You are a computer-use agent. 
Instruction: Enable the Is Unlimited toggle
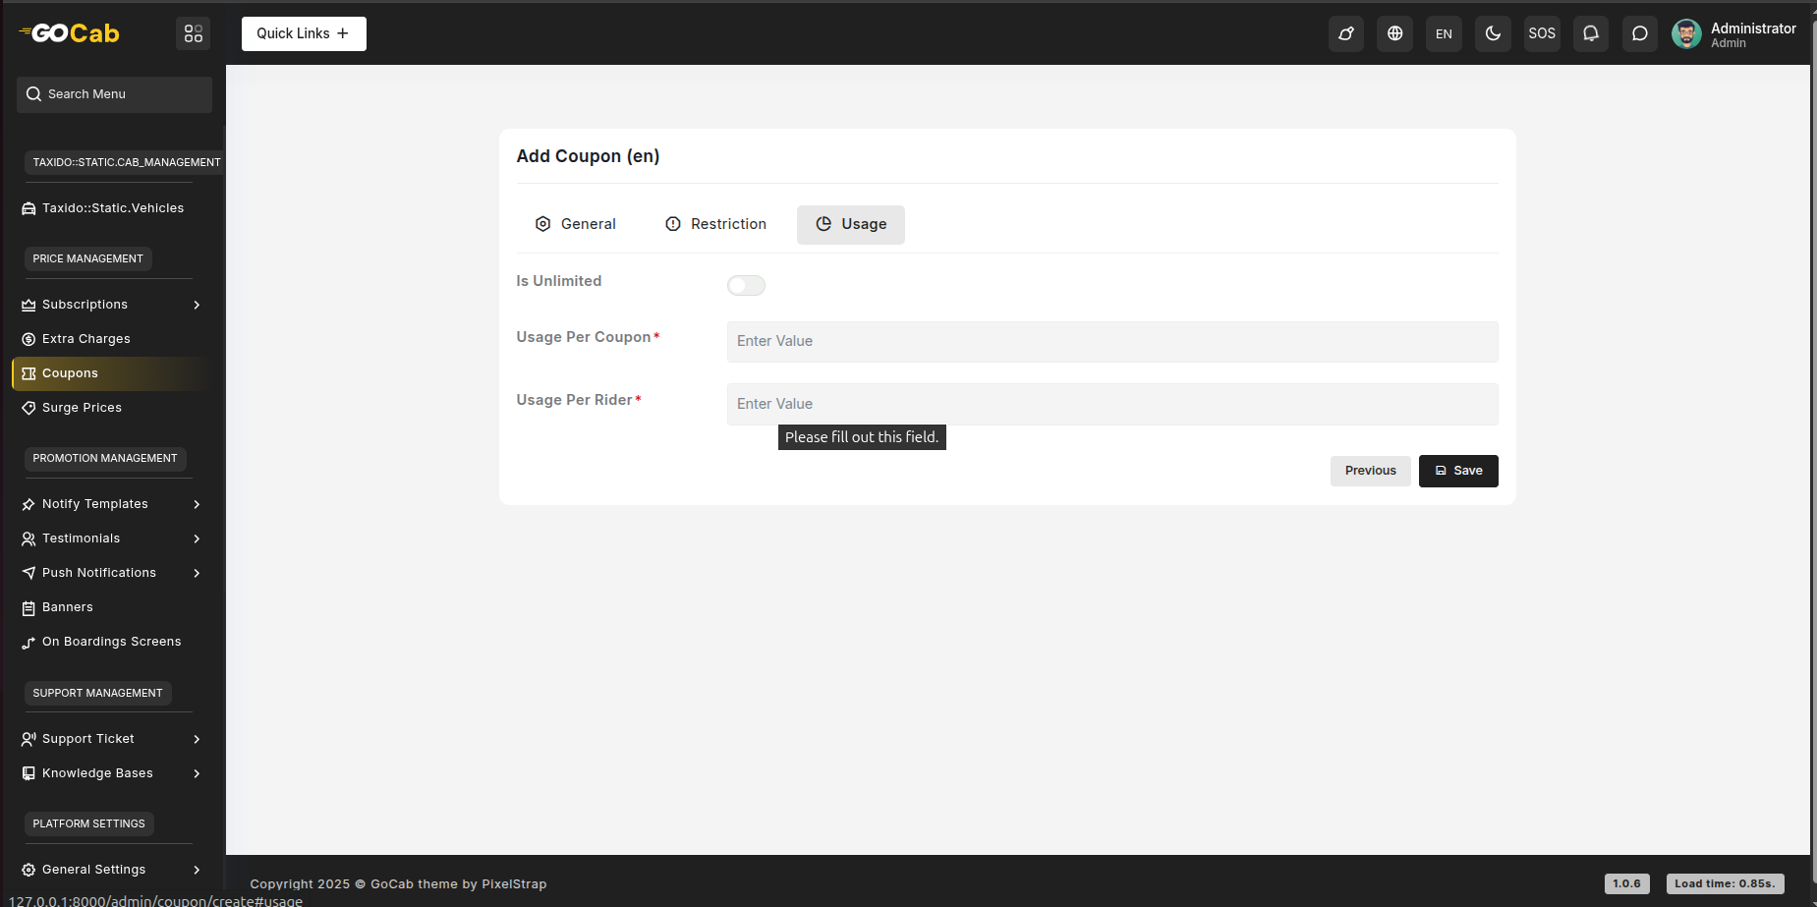click(x=746, y=285)
